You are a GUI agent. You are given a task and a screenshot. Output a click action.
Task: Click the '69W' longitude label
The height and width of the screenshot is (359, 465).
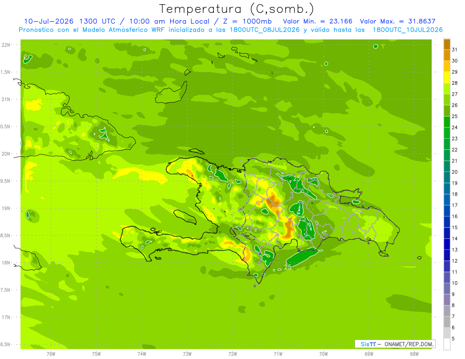(x=369, y=354)
